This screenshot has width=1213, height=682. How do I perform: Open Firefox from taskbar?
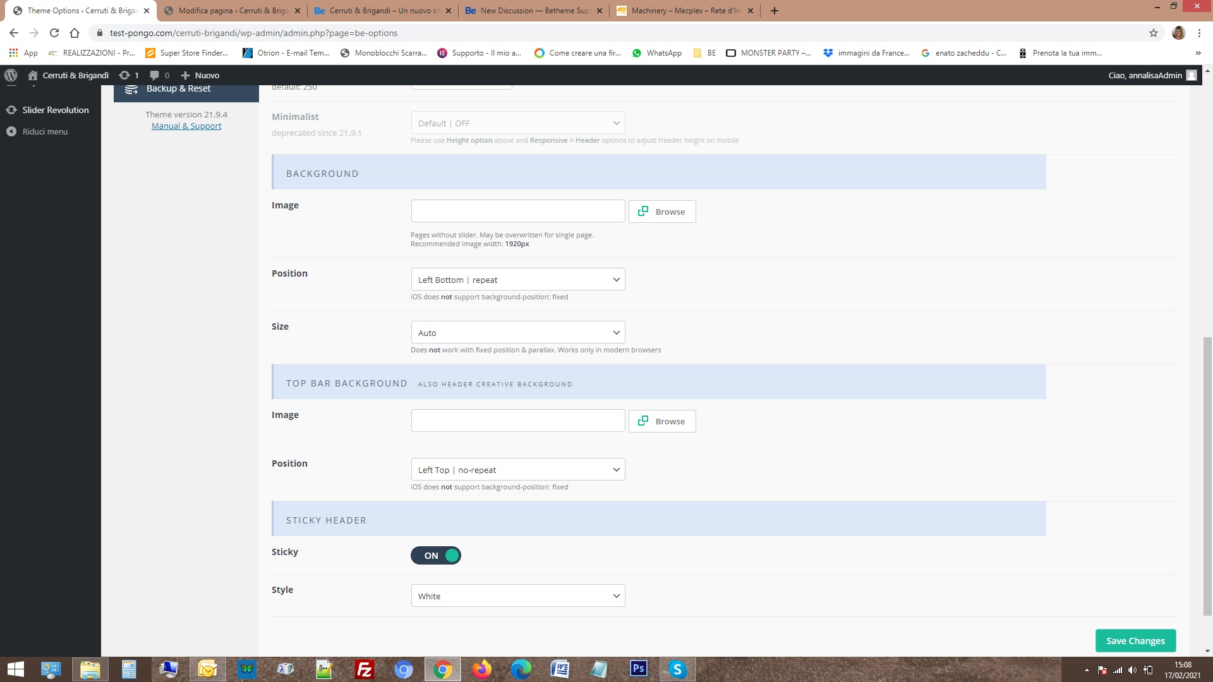point(482,669)
